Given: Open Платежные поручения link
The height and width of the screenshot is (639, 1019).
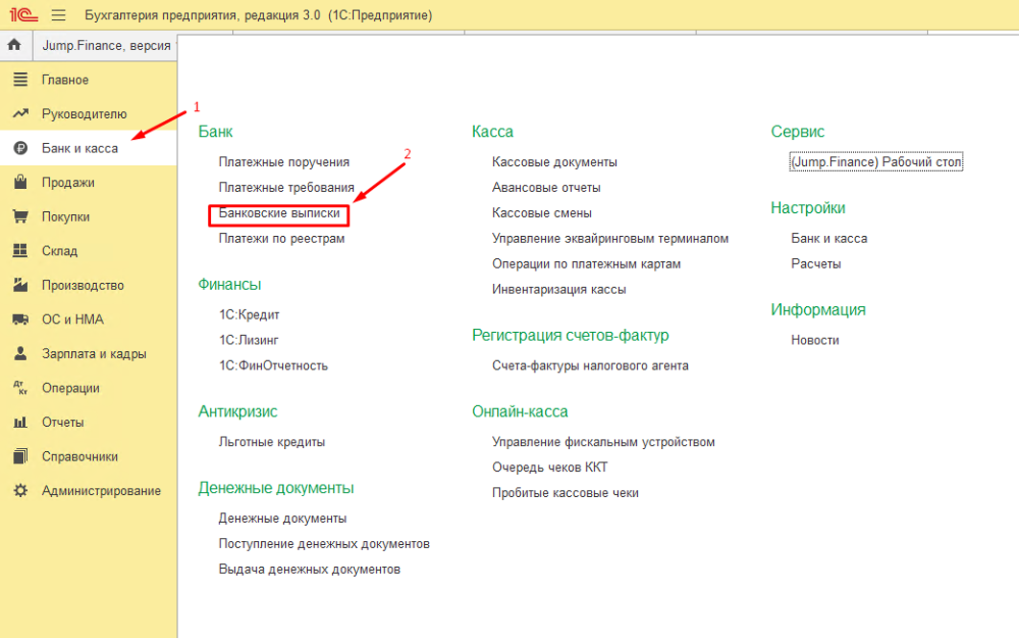Looking at the screenshot, I should [x=283, y=162].
